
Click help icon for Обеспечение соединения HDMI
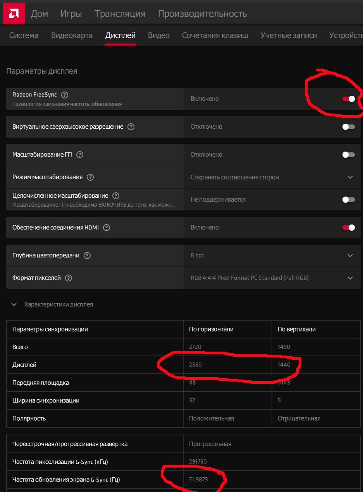(107, 228)
